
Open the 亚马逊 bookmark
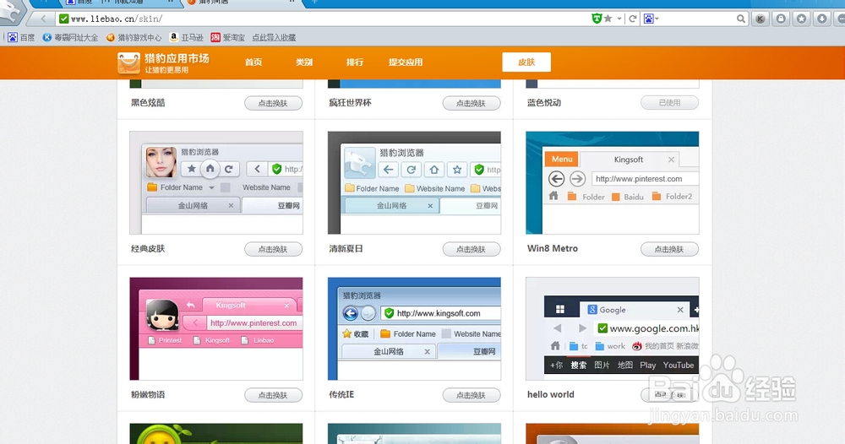click(x=186, y=37)
